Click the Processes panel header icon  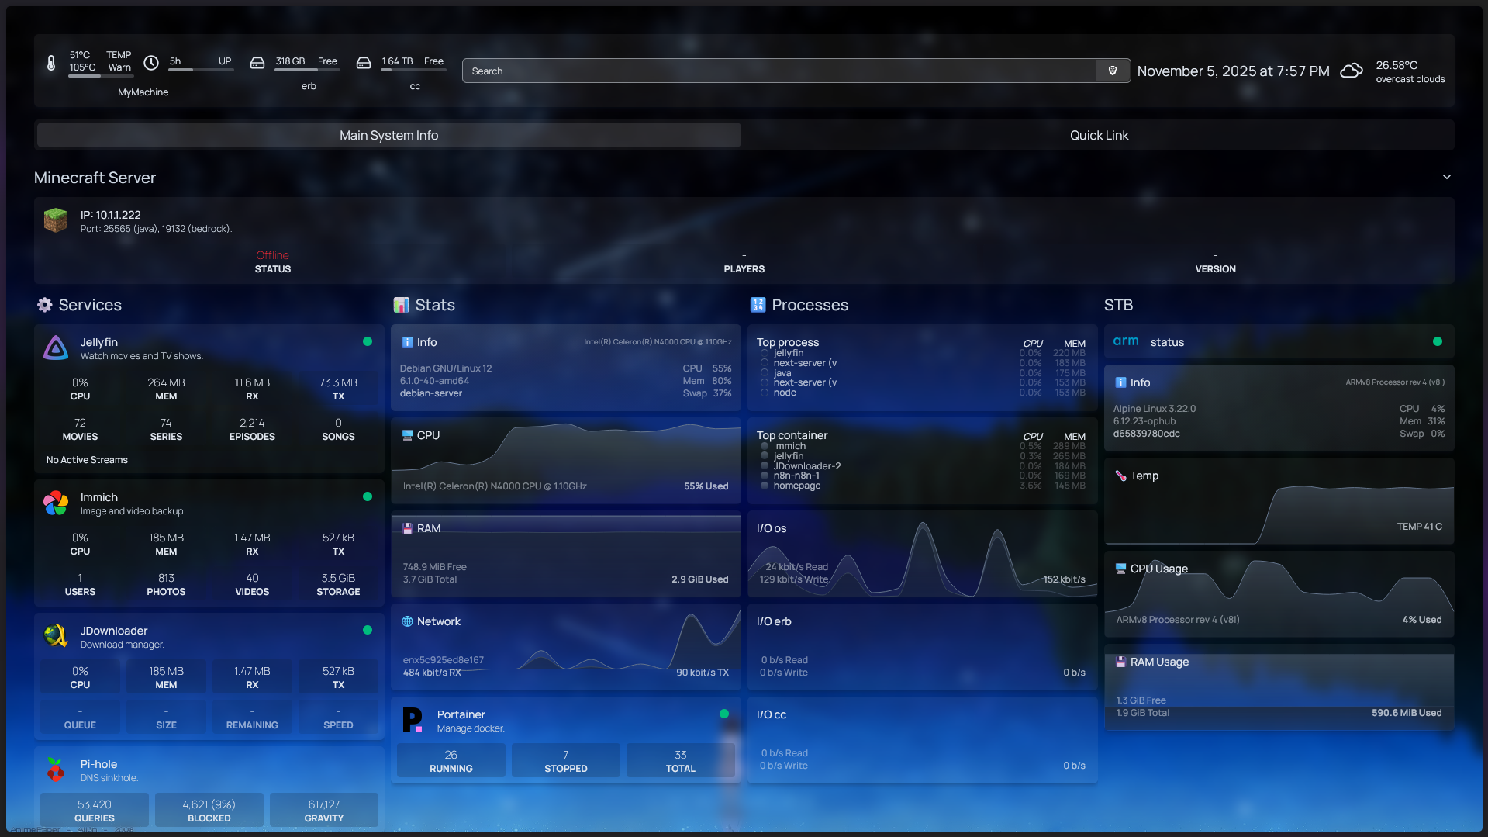[x=758, y=305]
